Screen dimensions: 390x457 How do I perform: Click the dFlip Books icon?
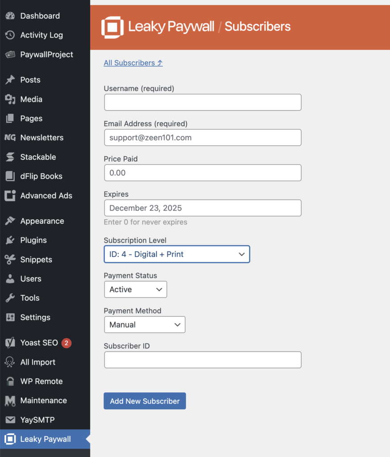10,176
